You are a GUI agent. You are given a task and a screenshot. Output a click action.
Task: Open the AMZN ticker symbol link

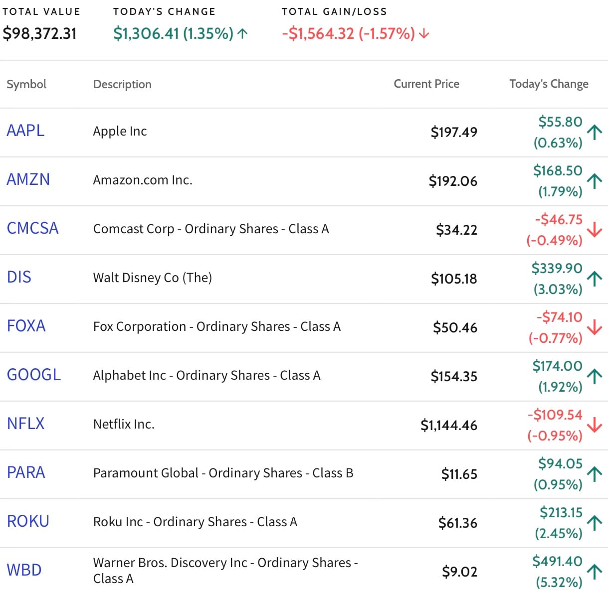pos(28,179)
